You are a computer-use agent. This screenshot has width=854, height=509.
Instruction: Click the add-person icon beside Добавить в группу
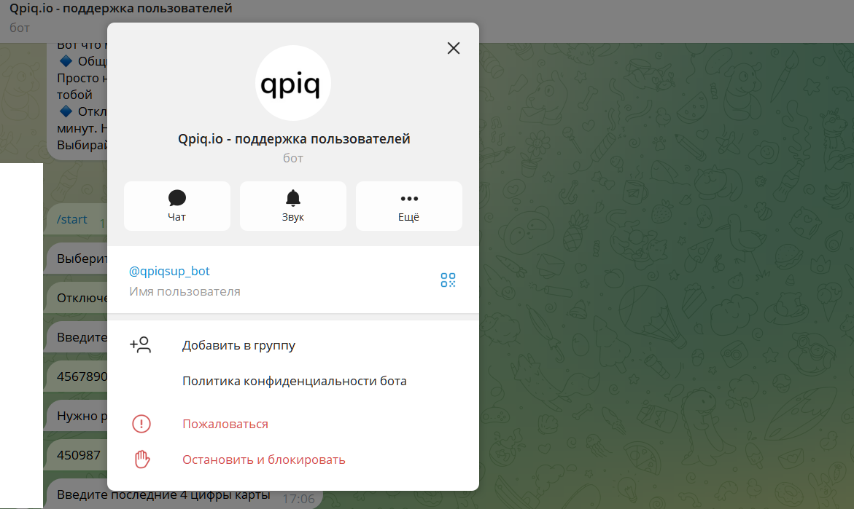141,344
